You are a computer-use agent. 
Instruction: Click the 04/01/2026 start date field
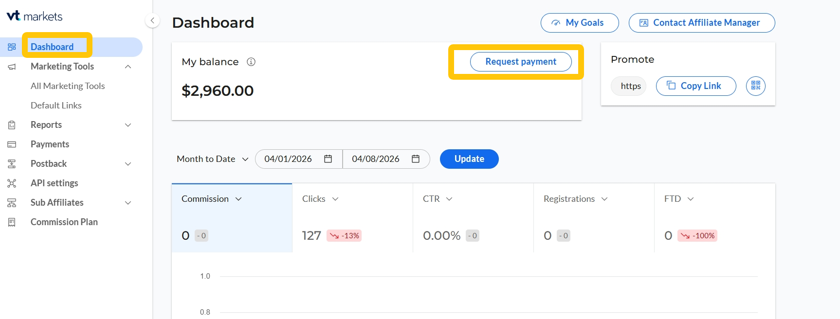288,159
